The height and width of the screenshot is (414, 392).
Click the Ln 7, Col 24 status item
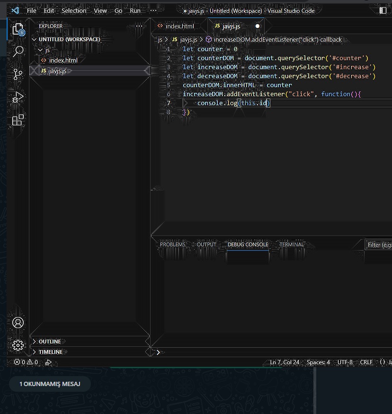coord(285,362)
